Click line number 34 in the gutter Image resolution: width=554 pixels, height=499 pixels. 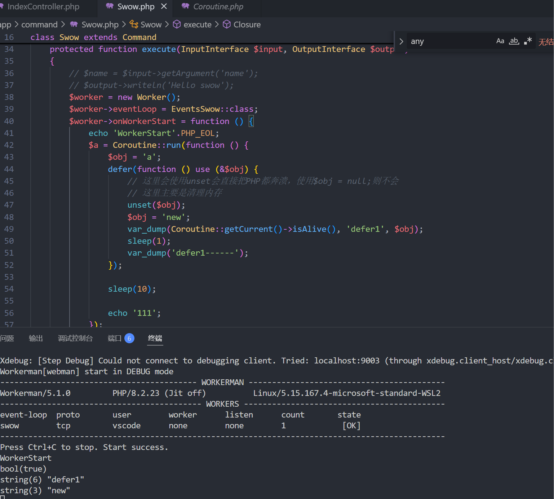(x=9, y=49)
